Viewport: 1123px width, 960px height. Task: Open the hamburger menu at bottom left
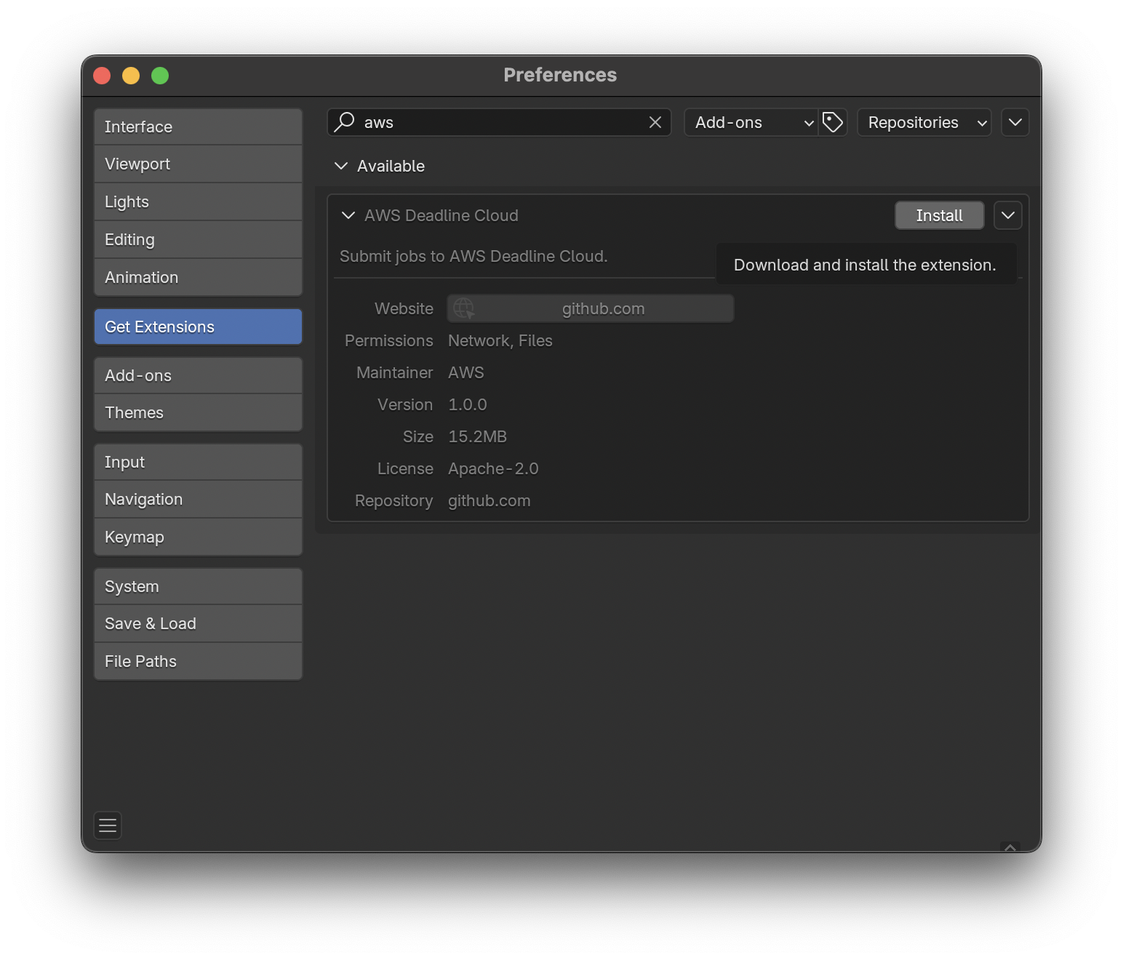click(107, 825)
